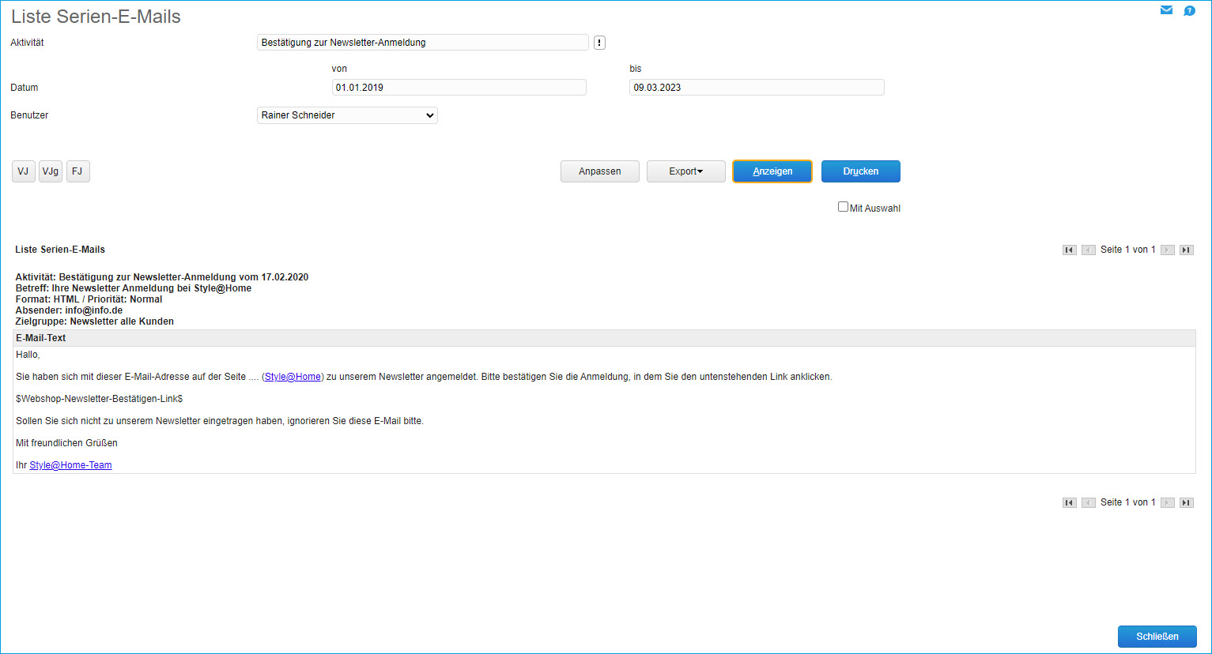Click the VJg period selector
The height and width of the screenshot is (654, 1212).
tap(50, 171)
